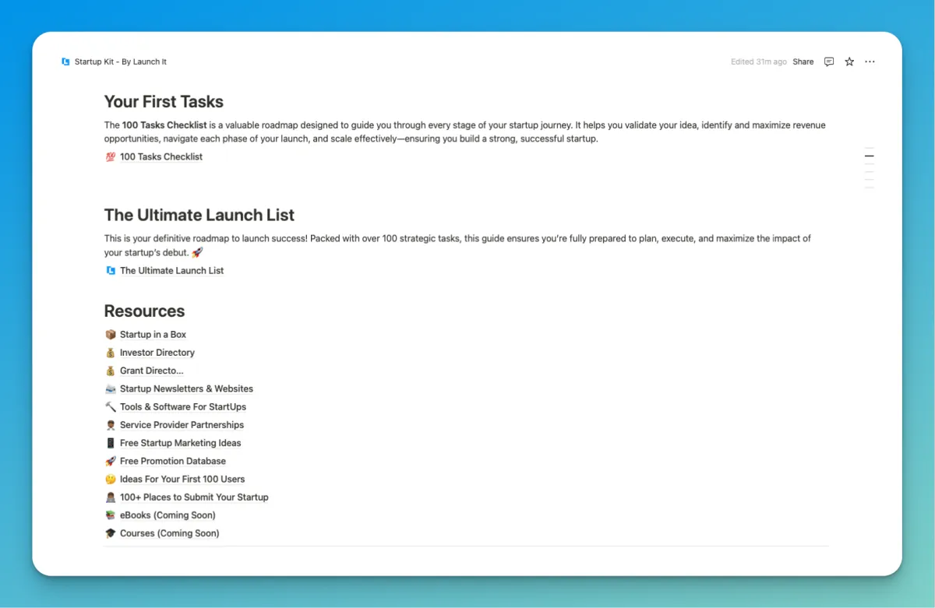This screenshot has height=608, width=935.
Task: Click the Ultimate Launch List section heading
Action: 199,216
